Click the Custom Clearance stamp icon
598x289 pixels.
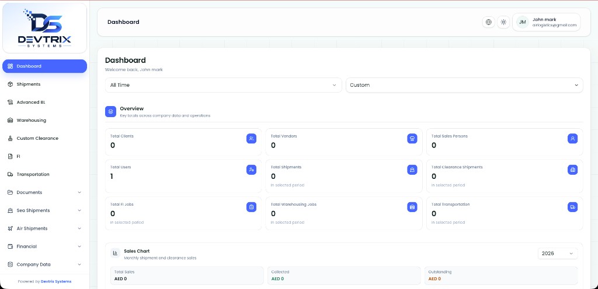click(x=11, y=139)
